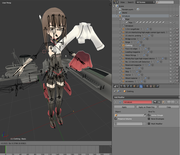
Task: Open the Modifiers wrench tab
Action: (x=141, y=86)
